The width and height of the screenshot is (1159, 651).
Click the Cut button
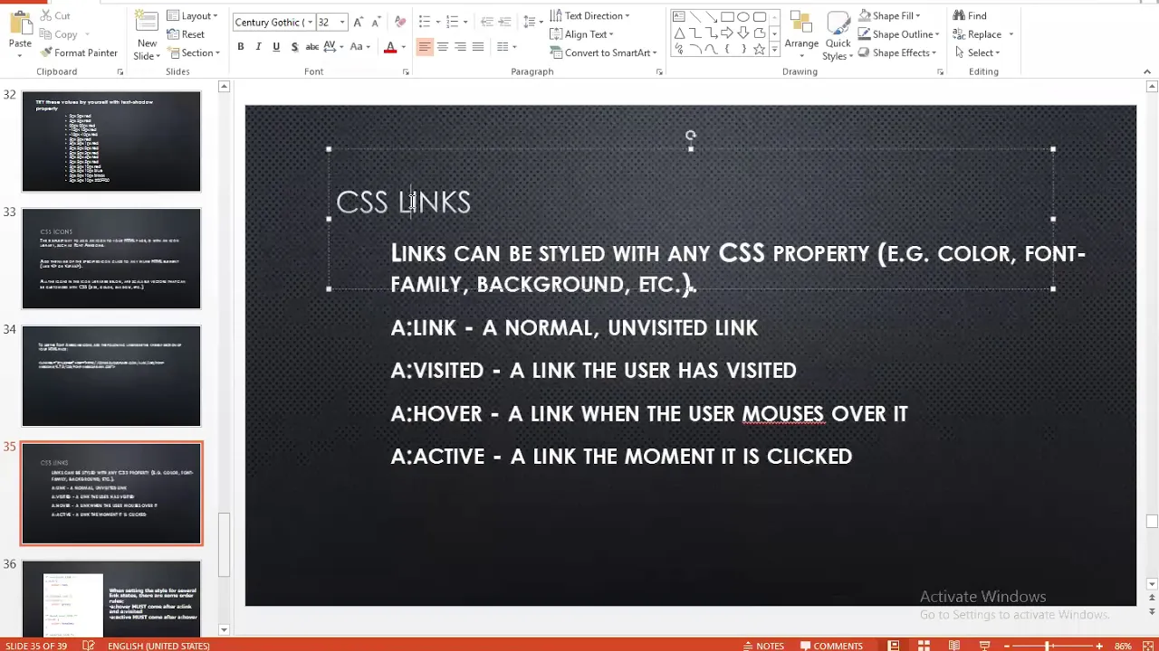tap(55, 15)
